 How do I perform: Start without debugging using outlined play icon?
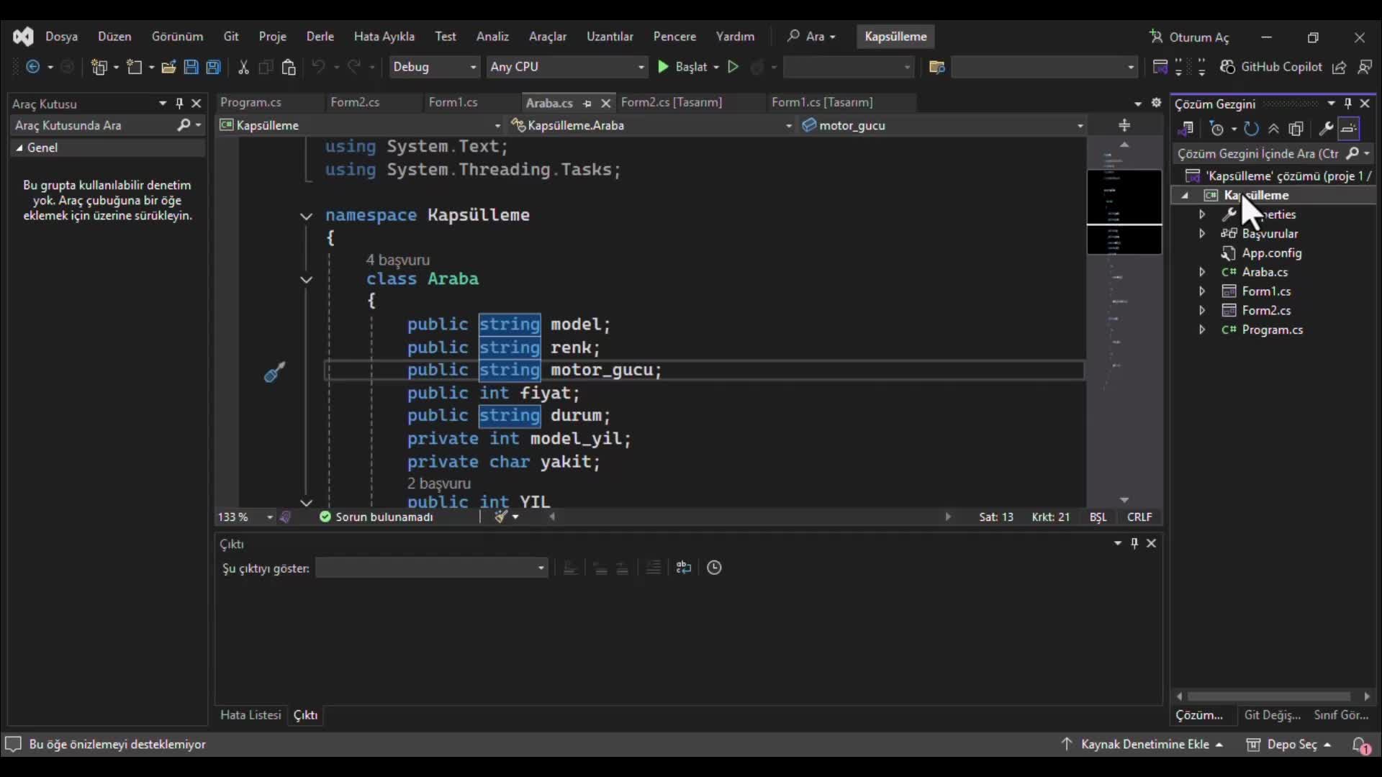point(733,67)
